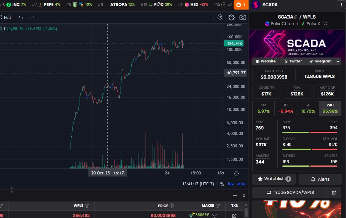Viewport: 346px width, 218px height.
Task: Open the timezone menu showing UTC-7
Action: (198, 184)
